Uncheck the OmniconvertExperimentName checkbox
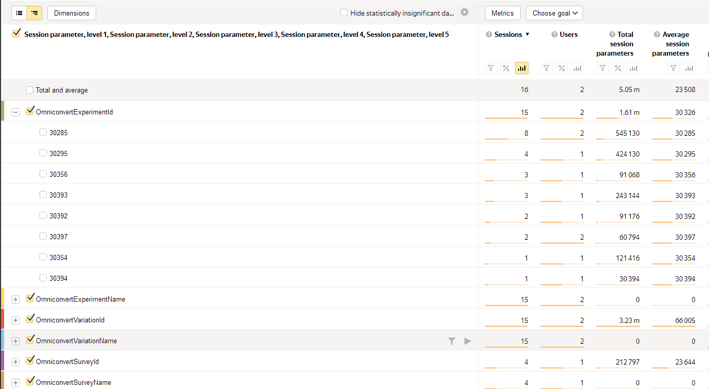The width and height of the screenshot is (709, 389). pos(30,299)
